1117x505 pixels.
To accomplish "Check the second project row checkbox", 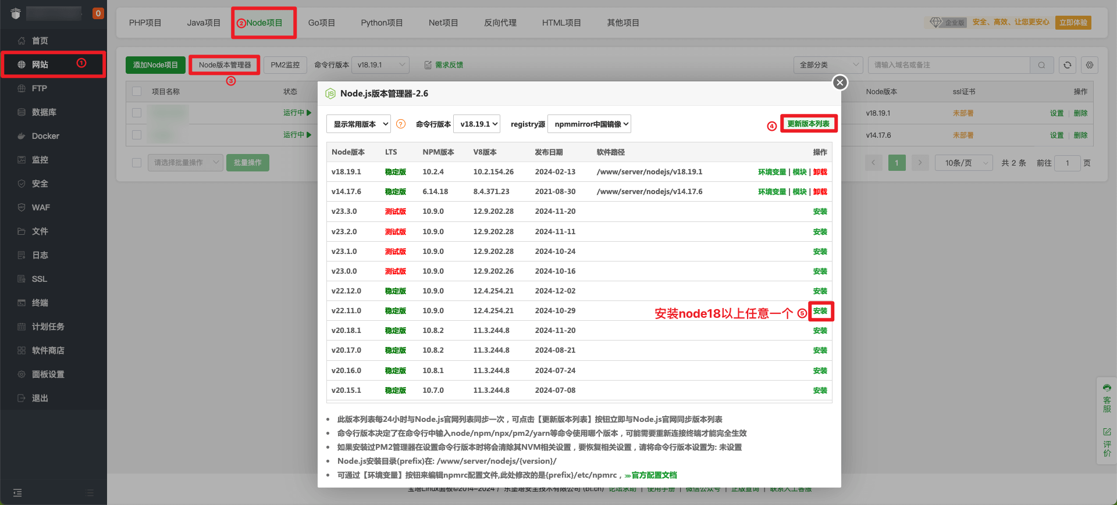I will tap(137, 135).
